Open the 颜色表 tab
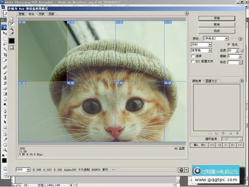 point(197,81)
